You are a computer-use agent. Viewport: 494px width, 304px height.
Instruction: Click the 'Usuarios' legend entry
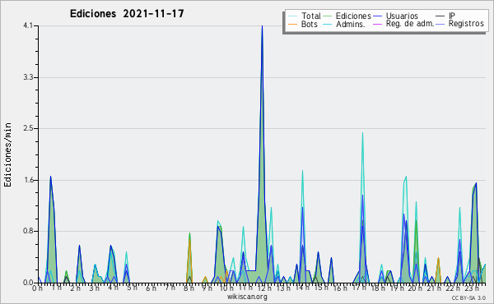click(402, 16)
